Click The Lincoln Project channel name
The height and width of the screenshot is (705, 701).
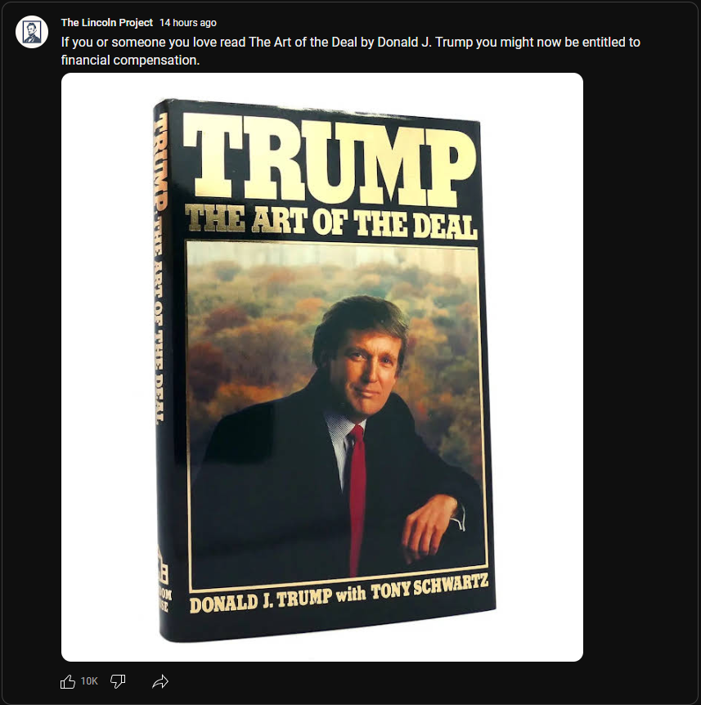point(107,22)
